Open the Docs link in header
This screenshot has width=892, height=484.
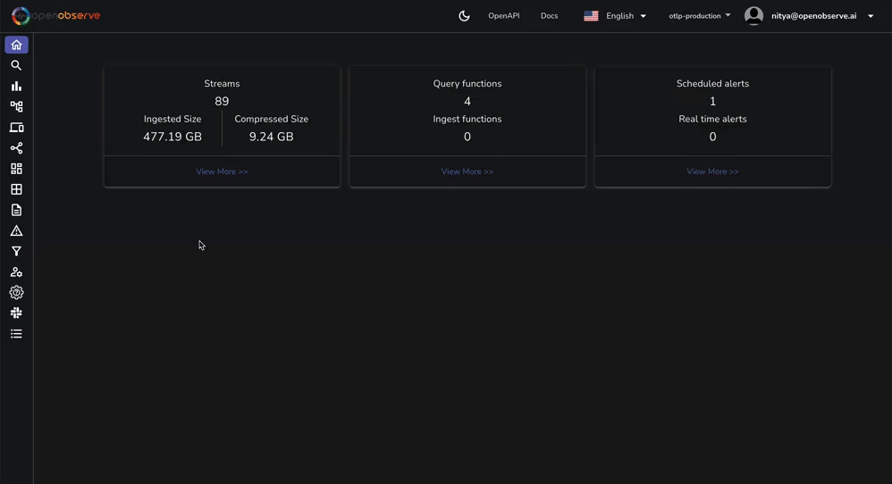[x=549, y=16]
